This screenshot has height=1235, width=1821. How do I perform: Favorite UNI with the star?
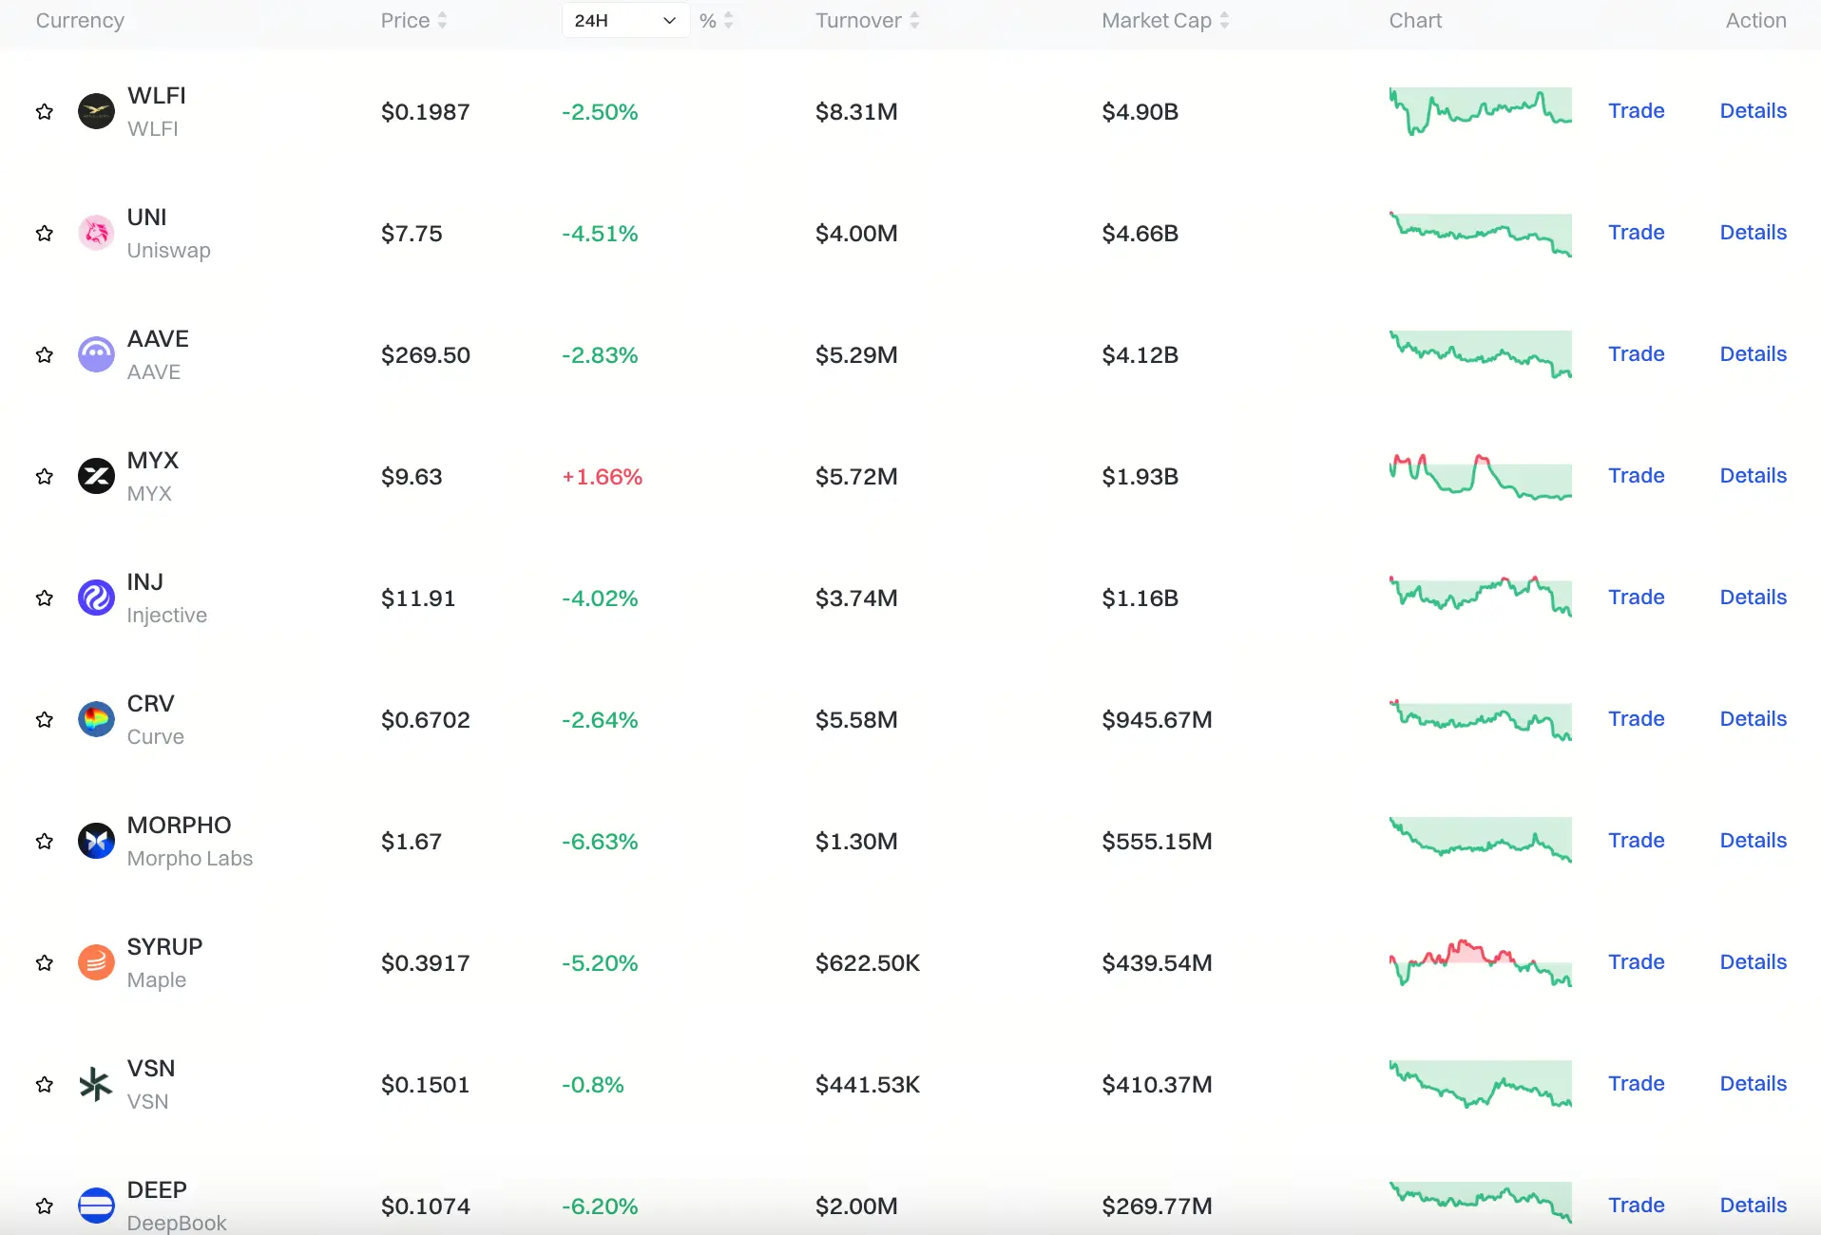tap(45, 234)
